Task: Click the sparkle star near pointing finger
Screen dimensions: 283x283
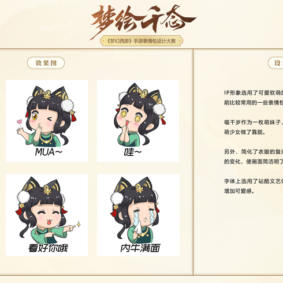Action: coord(79,224)
